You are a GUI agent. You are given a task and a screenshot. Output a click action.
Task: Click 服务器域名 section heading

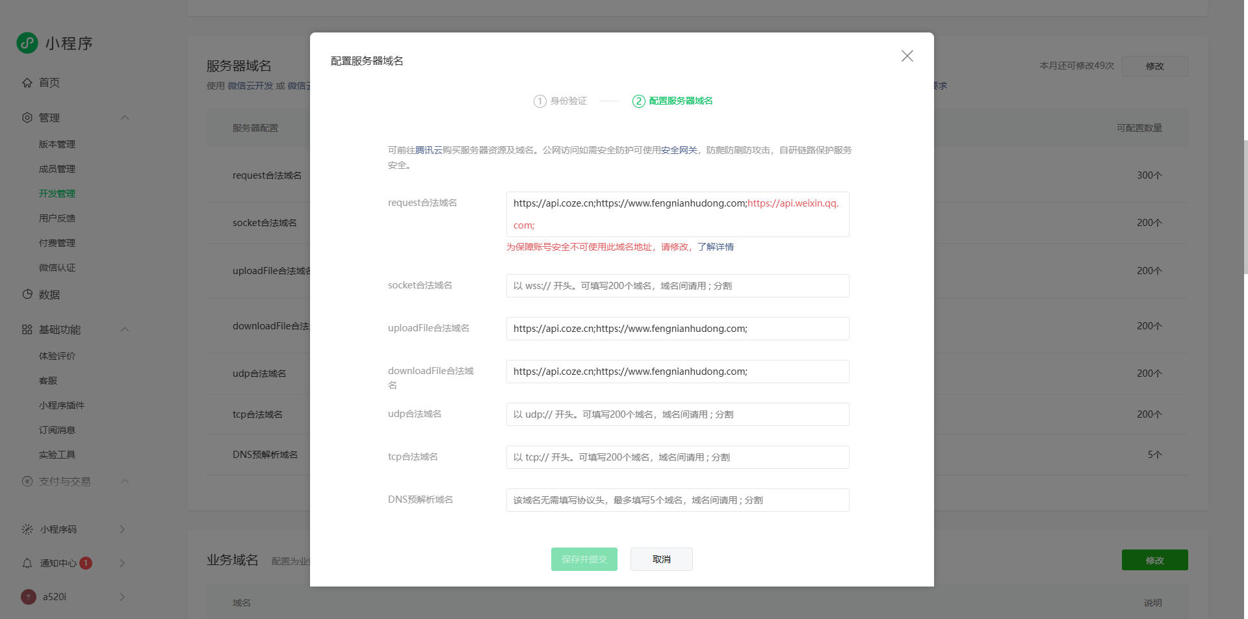[x=239, y=66]
